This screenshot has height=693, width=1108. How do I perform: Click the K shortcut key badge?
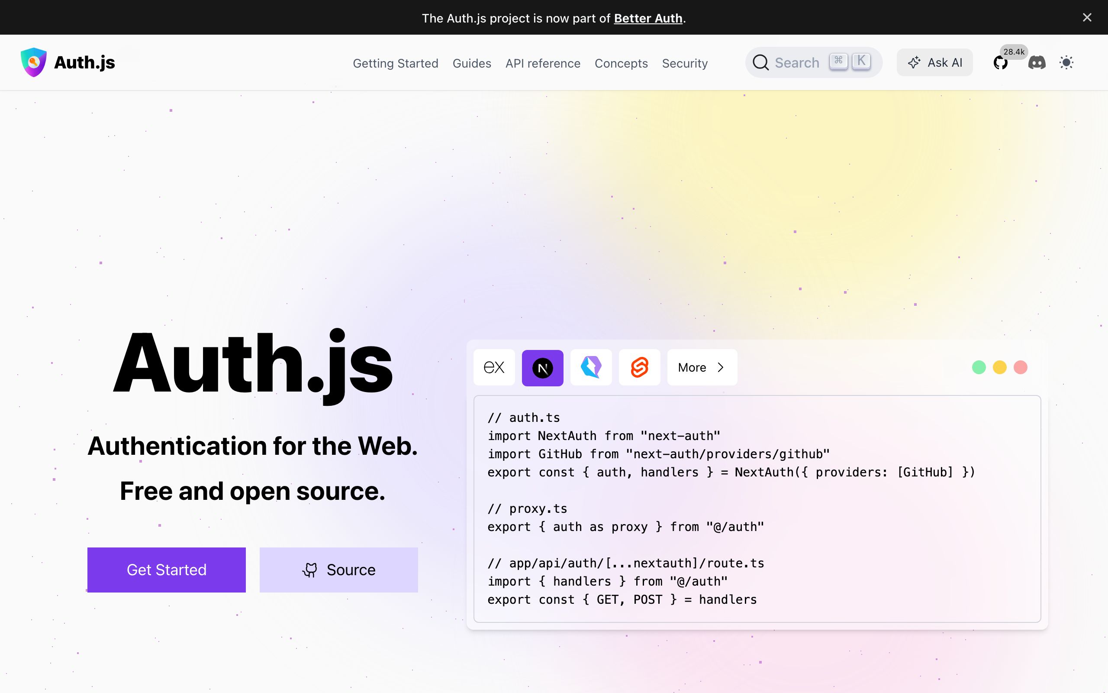pos(861,61)
